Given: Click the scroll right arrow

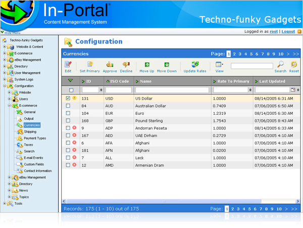Looking at the screenshot, I should coord(297,201).
